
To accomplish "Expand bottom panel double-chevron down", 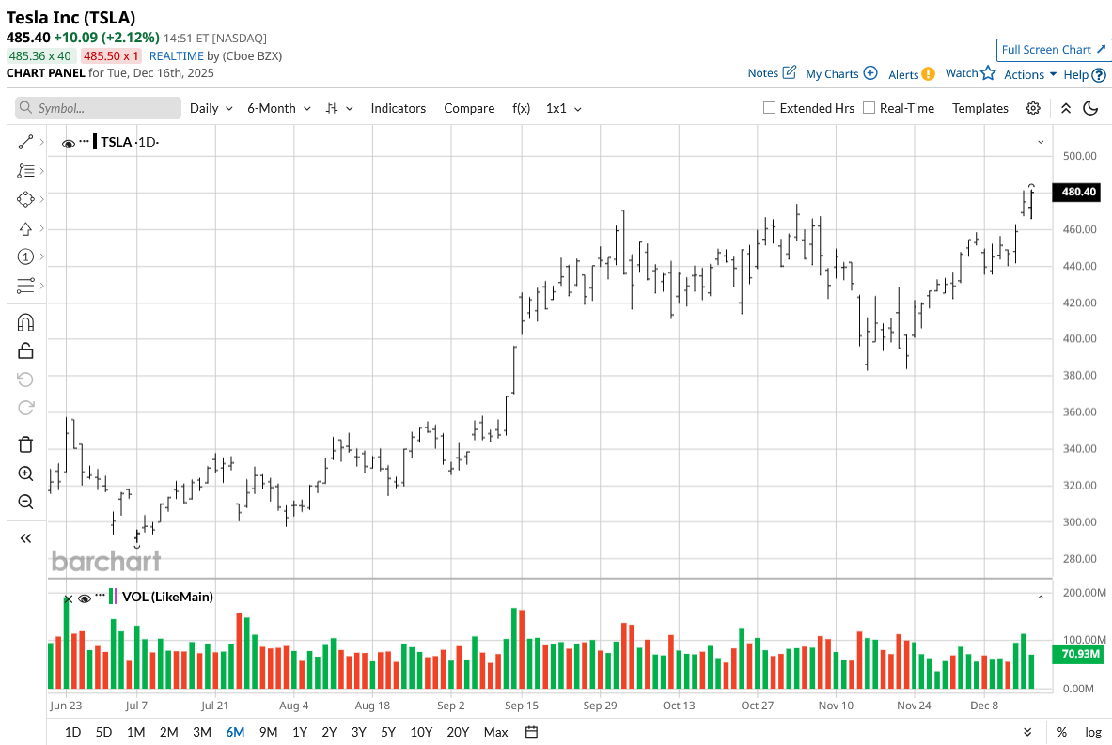I will coord(1026,732).
